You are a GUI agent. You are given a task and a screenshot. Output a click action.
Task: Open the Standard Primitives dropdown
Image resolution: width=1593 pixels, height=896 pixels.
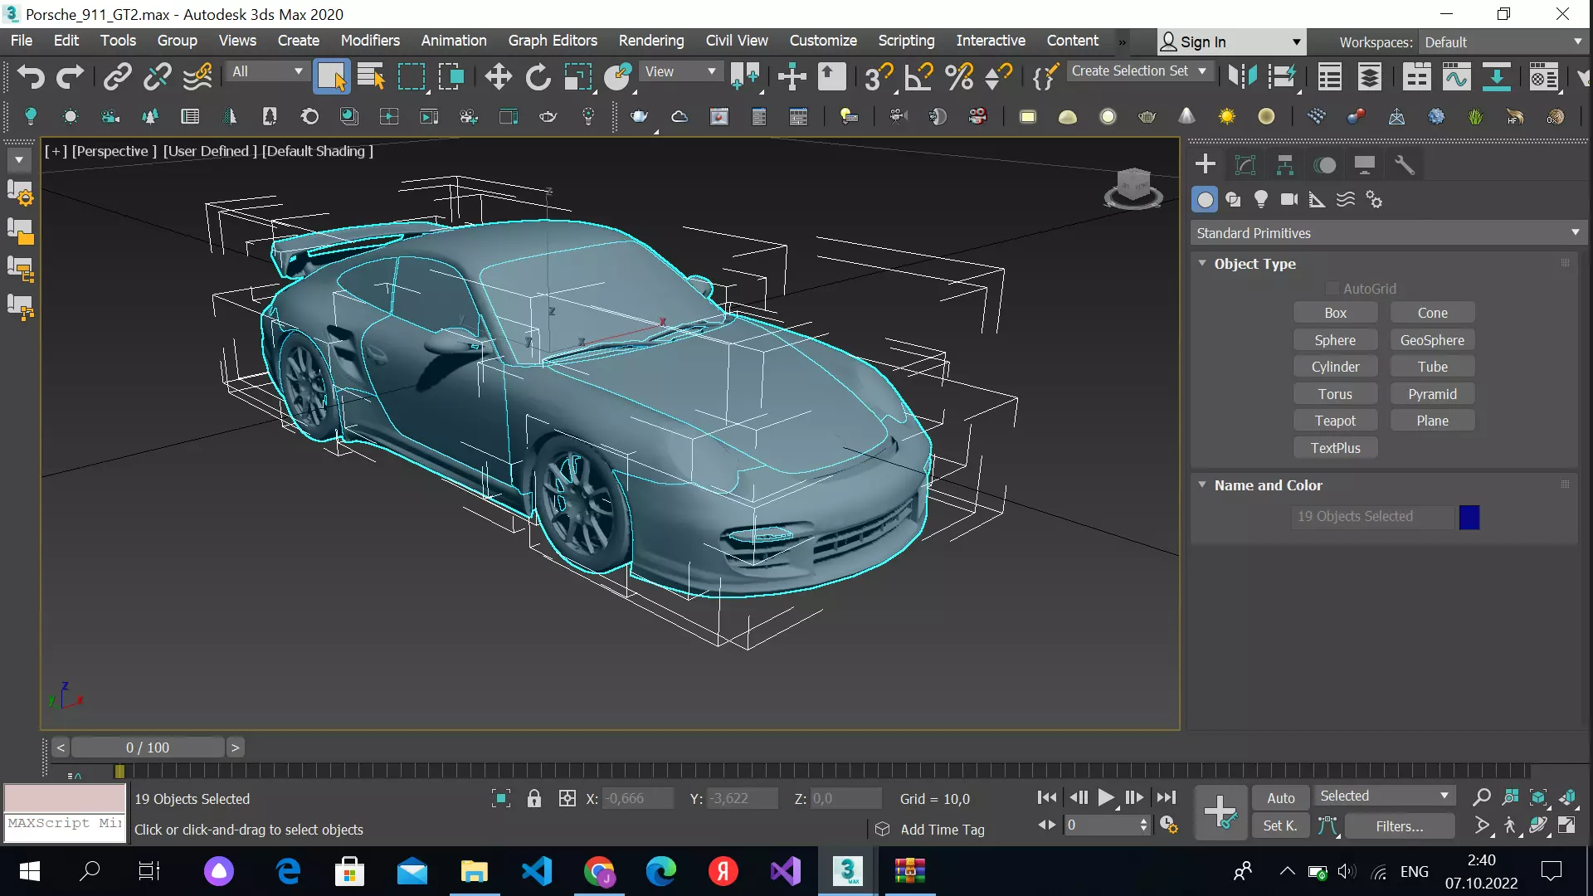(1387, 233)
